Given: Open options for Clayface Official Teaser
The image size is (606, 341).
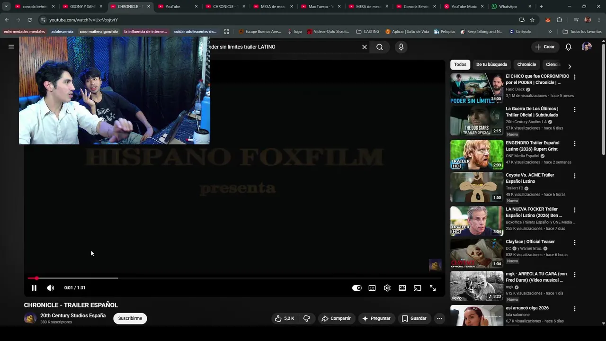Looking at the screenshot, I should point(575,242).
